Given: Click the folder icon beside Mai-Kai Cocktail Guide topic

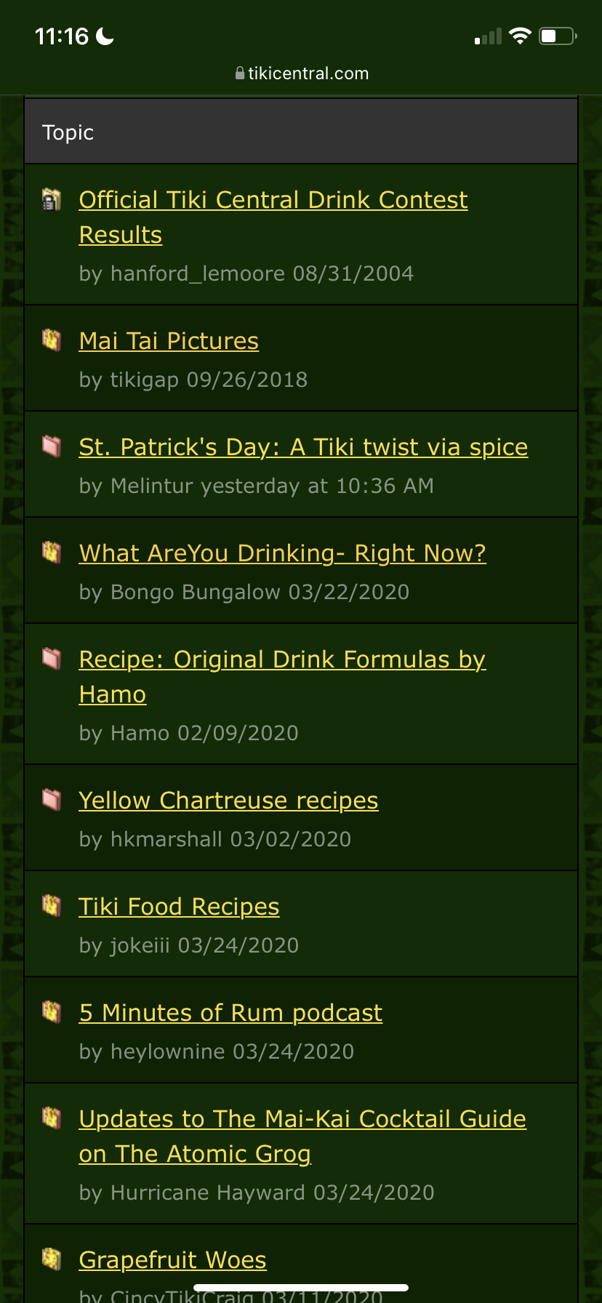Looking at the screenshot, I should (x=51, y=1118).
